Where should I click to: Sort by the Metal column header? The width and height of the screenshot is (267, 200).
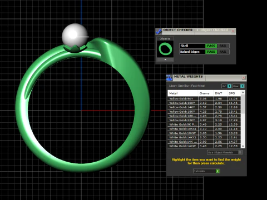pos(183,93)
